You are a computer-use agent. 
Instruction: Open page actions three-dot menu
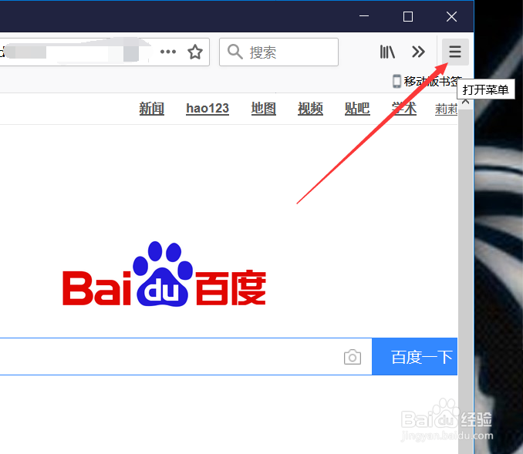click(x=167, y=52)
